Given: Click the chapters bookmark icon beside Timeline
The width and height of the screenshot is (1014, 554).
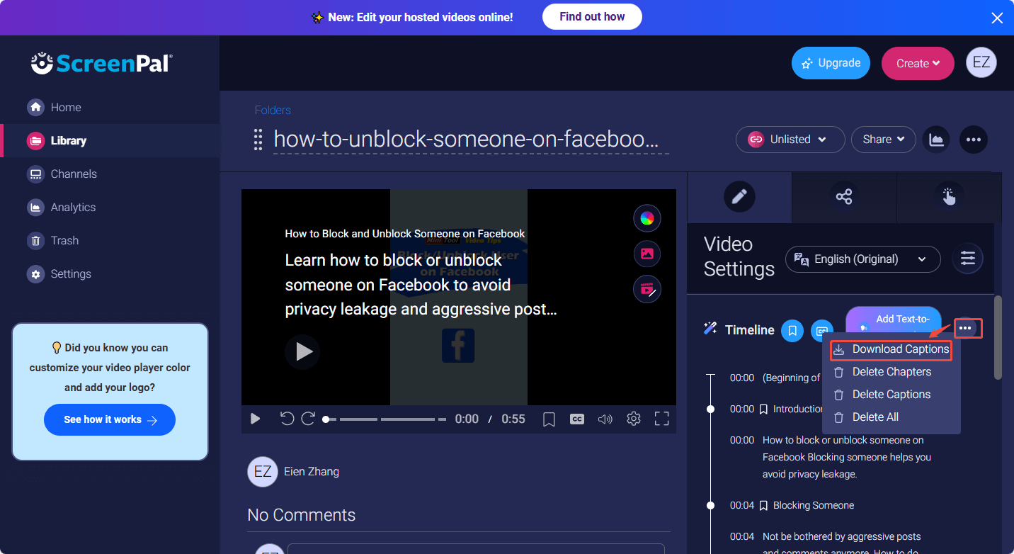Looking at the screenshot, I should pos(792,331).
